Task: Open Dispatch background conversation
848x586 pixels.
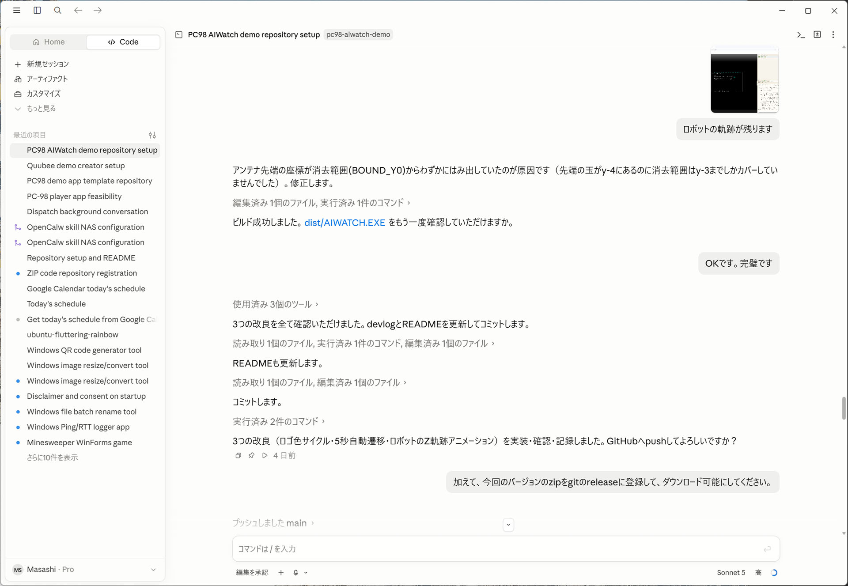Action: coord(87,212)
